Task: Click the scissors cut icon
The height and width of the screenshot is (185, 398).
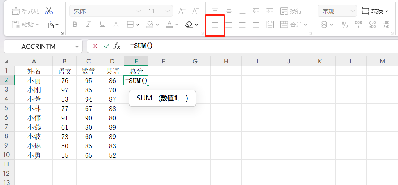Action: 49,11
